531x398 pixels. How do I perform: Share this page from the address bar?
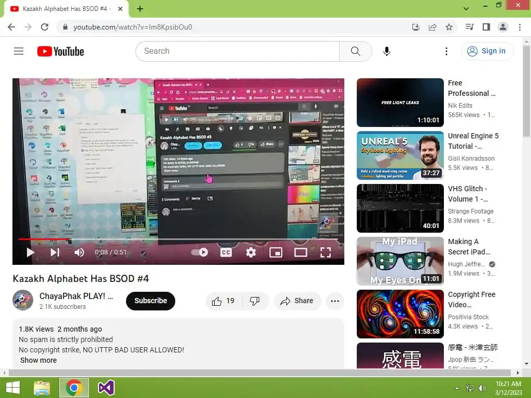pyautogui.click(x=432, y=27)
